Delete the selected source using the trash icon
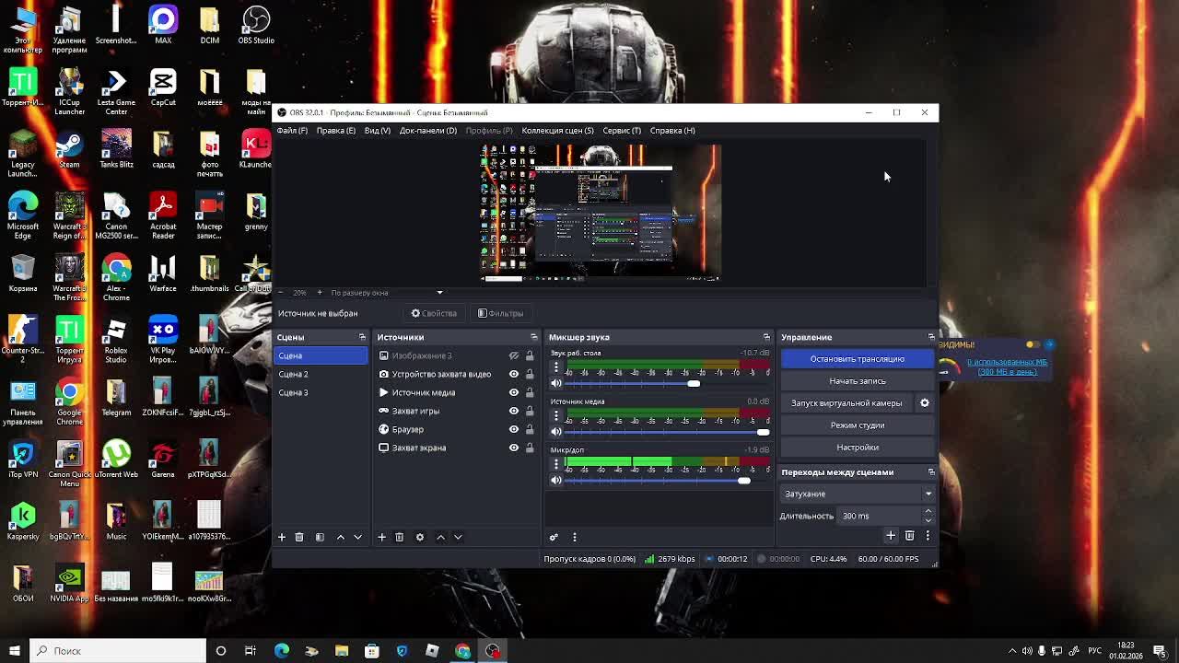The image size is (1179, 663). [x=399, y=537]
